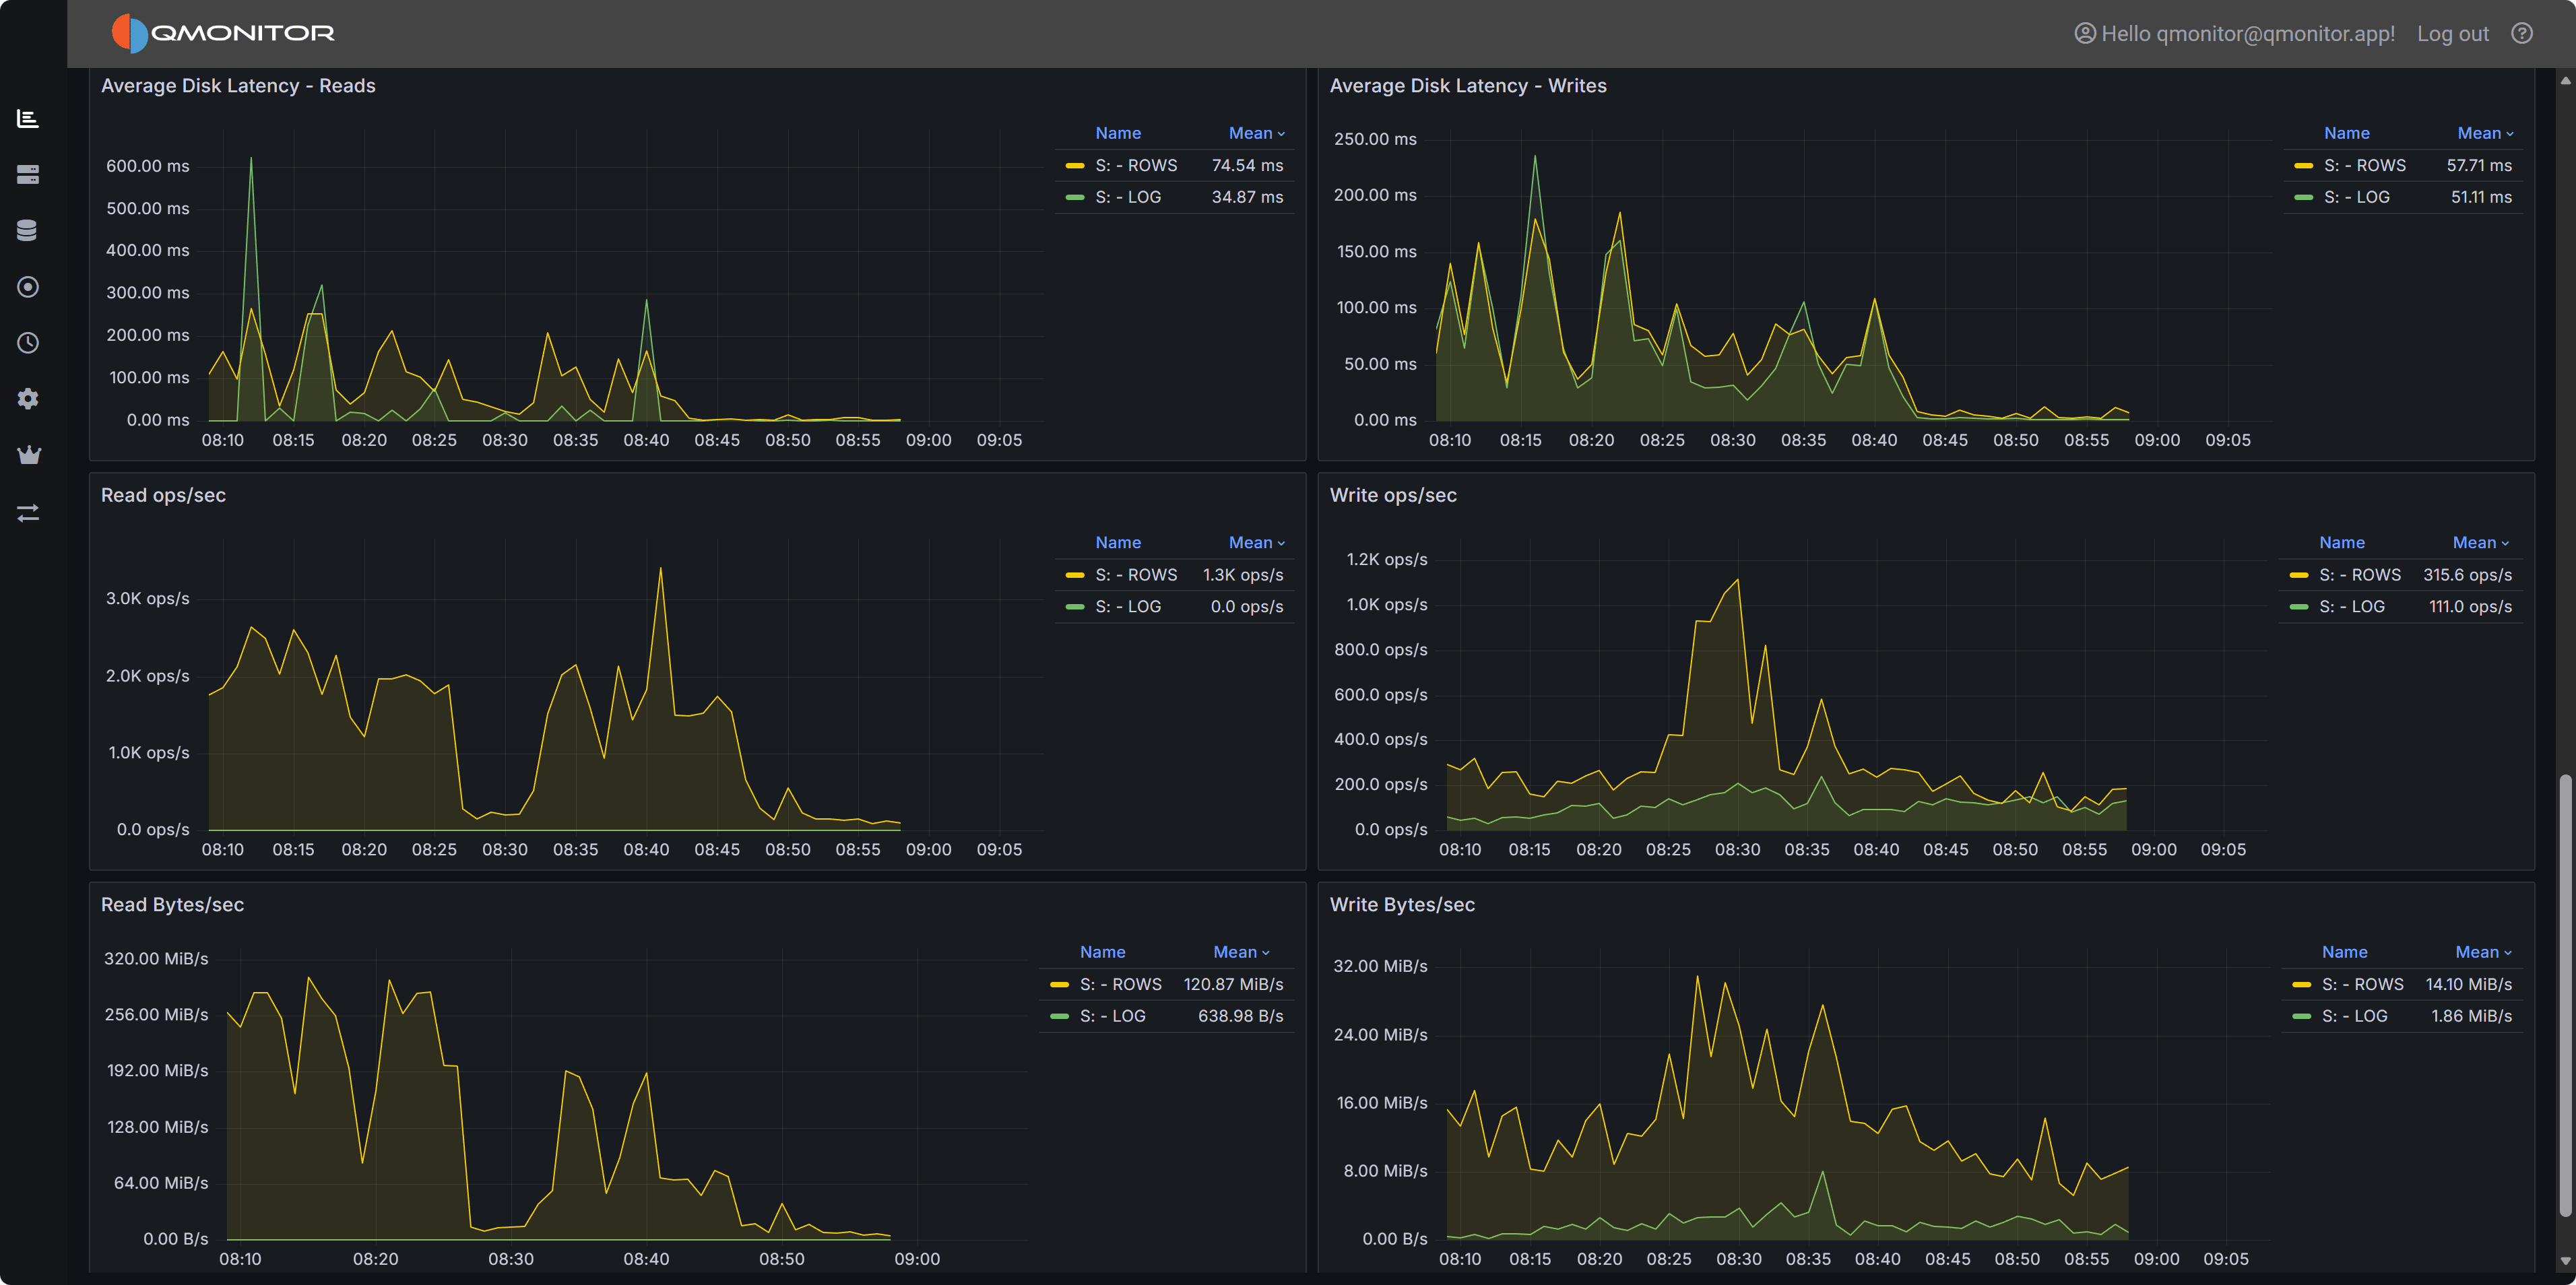Open the databases section from the sidebar
The image size is (2576, 1285).
(x=28, y=230)
